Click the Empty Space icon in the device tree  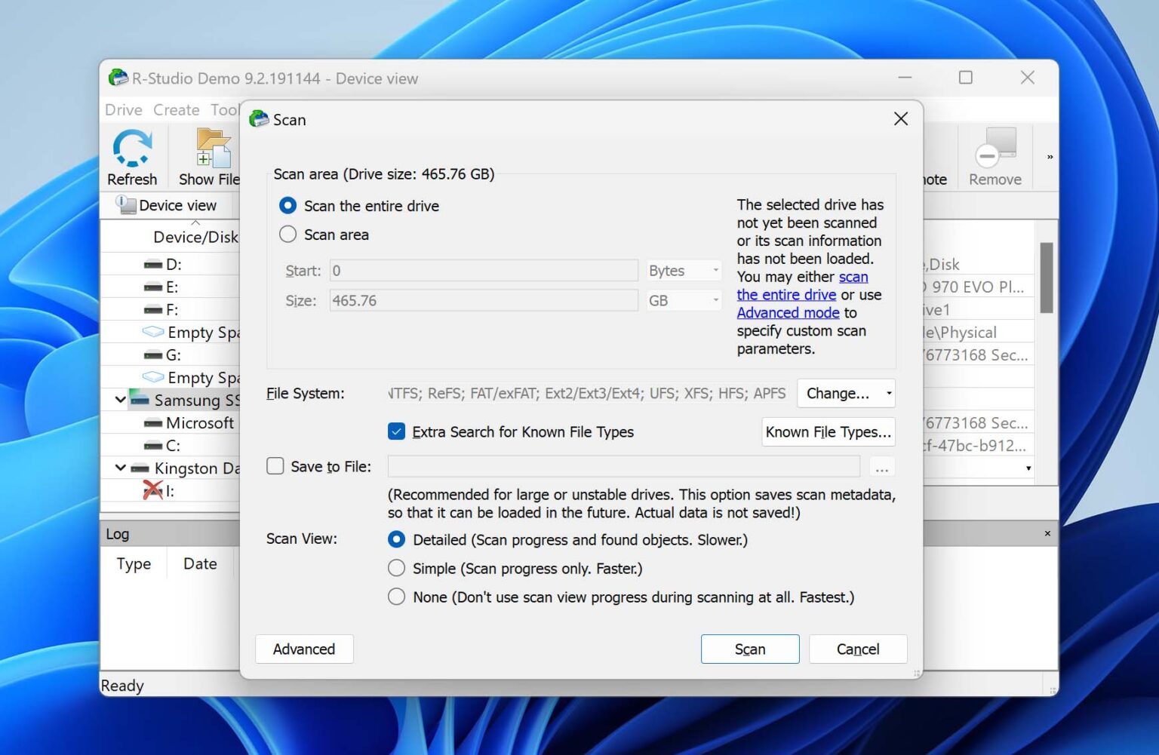[x=154, y=332]
